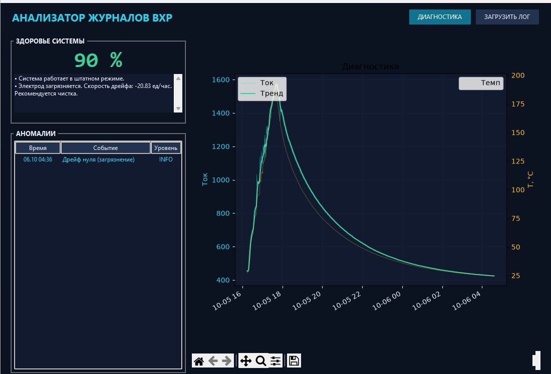Activate the Zoom magnifier tool

pyautogui.click(x=261, y=360)
